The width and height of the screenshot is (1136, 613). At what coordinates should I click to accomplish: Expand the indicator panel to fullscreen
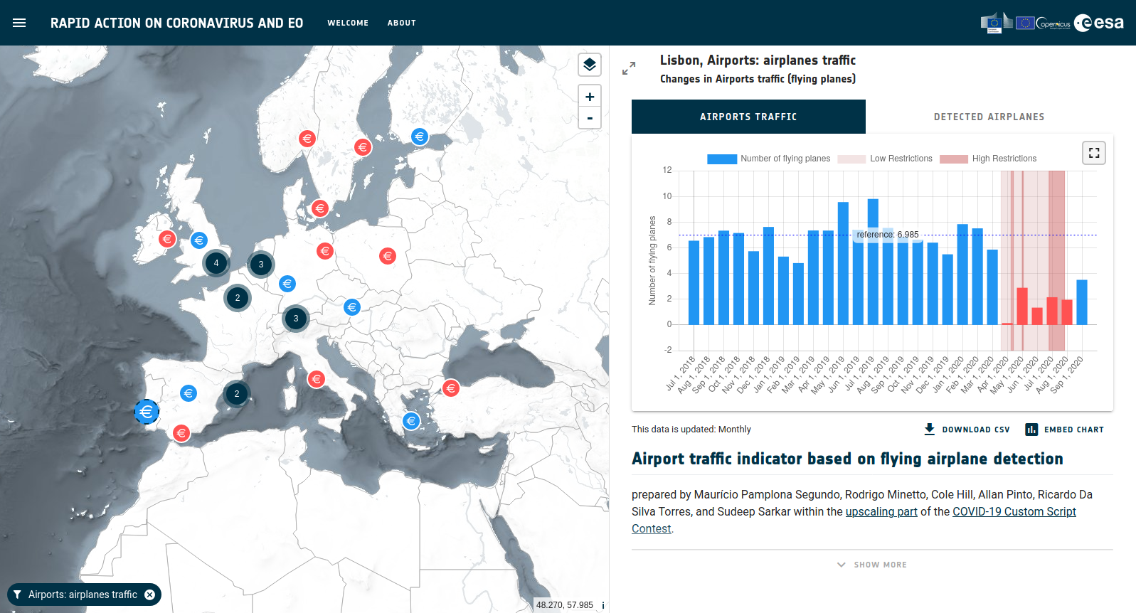[x=629, y=68]
